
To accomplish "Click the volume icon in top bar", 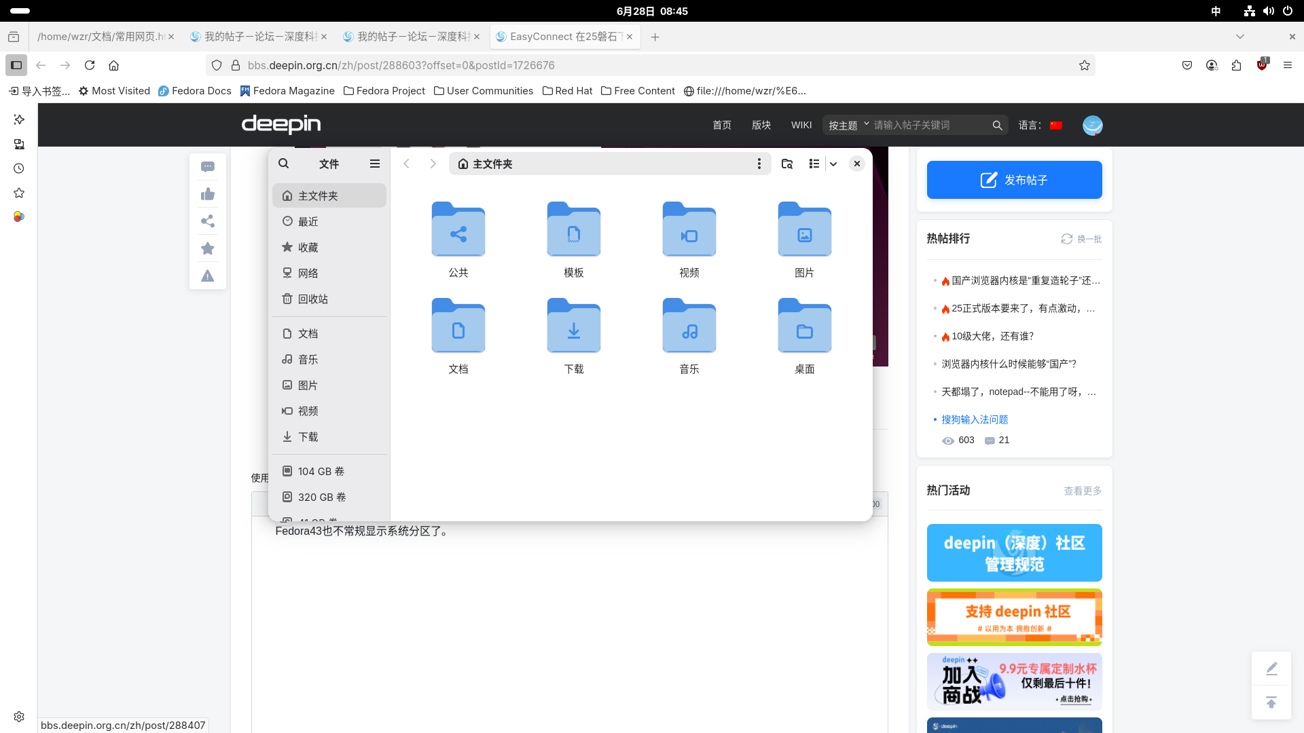I will [1269, 11].
